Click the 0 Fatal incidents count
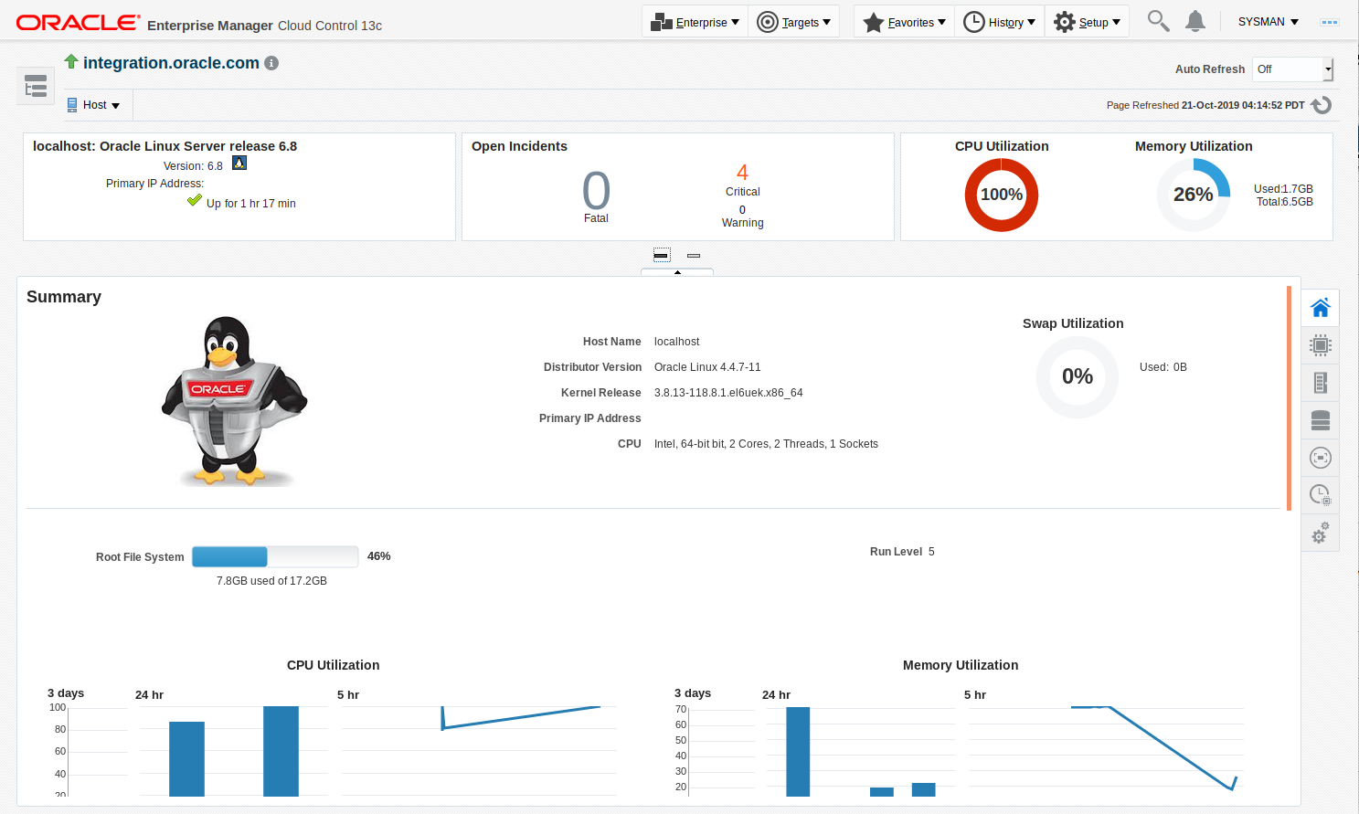The height and width of the screenshot is (814, 1359). [x=596, y=191]
